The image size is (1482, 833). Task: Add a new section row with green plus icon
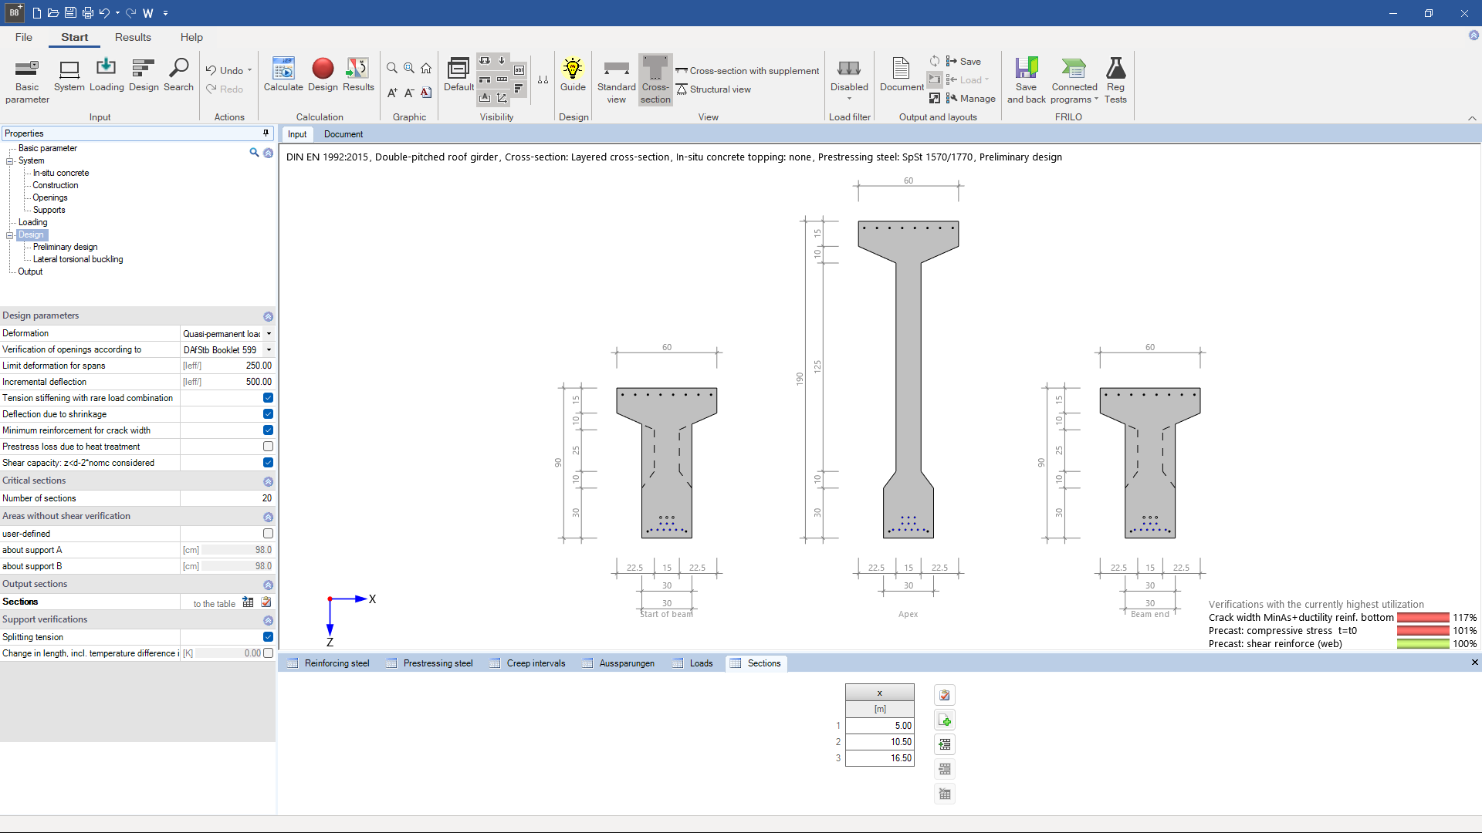pyautogui.click(x=945, y=719)
